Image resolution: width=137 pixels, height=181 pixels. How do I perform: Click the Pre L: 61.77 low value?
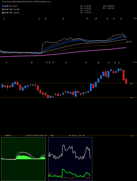click(85, 10)
